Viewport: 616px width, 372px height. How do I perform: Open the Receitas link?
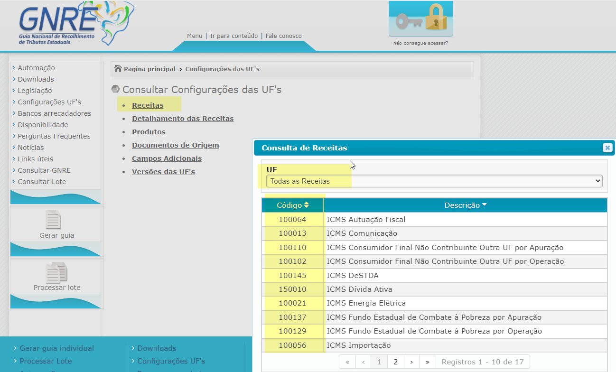[148, 105]
